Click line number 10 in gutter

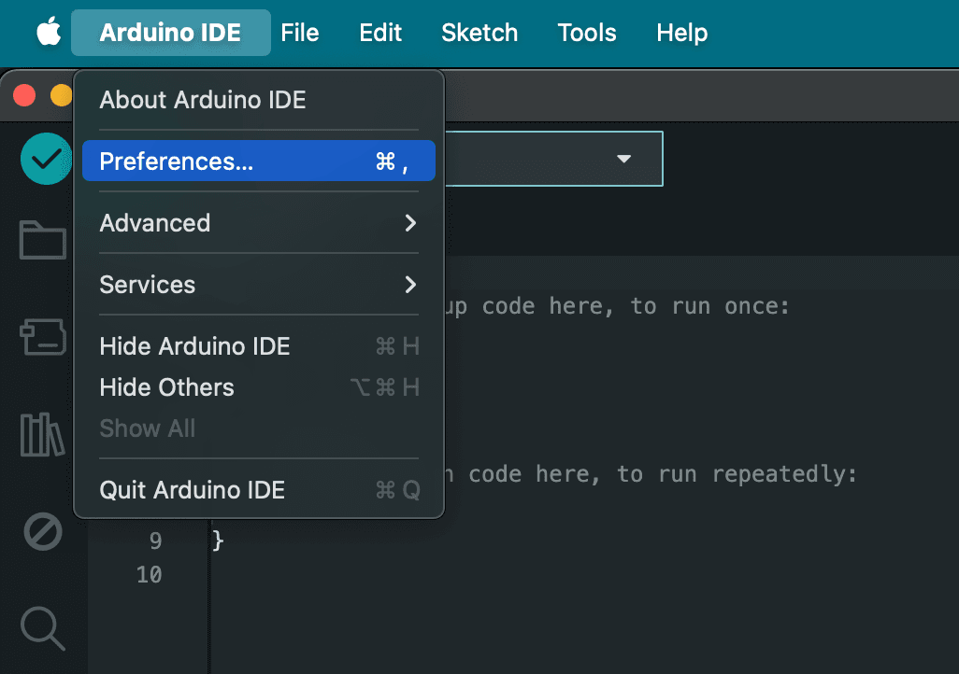(x=150, y=575)
